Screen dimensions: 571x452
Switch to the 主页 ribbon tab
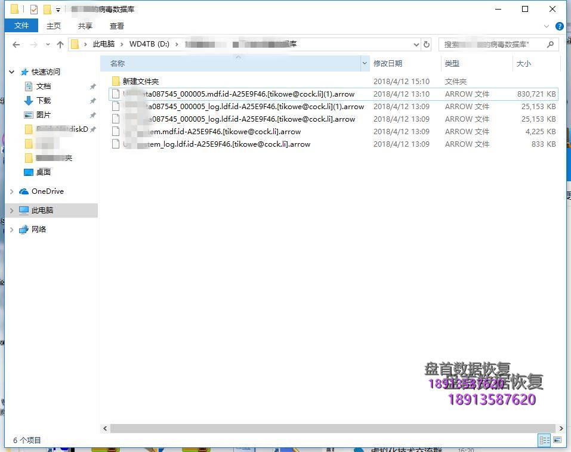pyautogui.click(x=54, y=26)
